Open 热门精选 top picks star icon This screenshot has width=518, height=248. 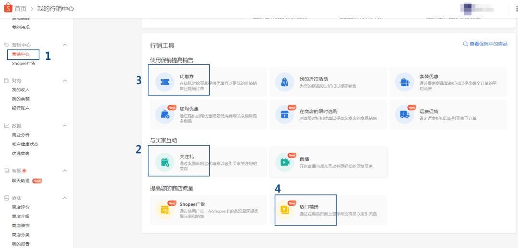(284, 210)
